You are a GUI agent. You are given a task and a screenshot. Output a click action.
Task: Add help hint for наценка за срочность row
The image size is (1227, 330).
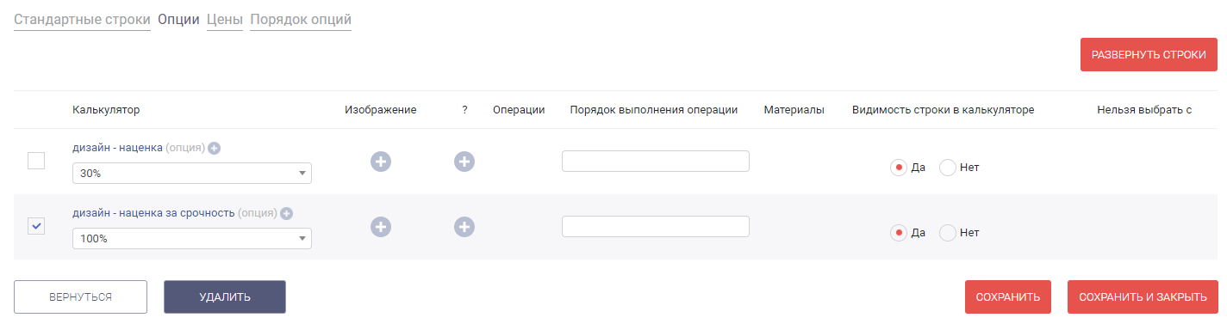click(464, 226)
